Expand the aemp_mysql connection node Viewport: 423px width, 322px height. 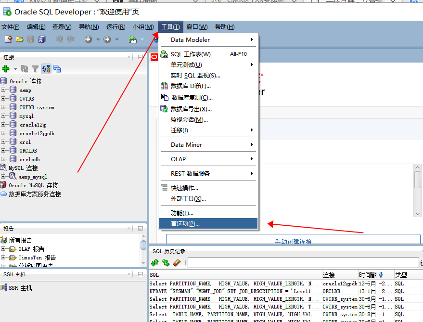click(x=3, y=176)
